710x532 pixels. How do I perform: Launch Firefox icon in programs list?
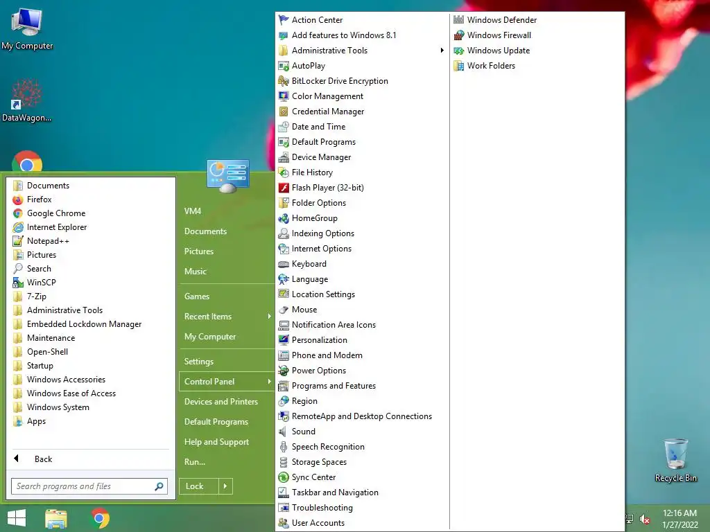18,199
